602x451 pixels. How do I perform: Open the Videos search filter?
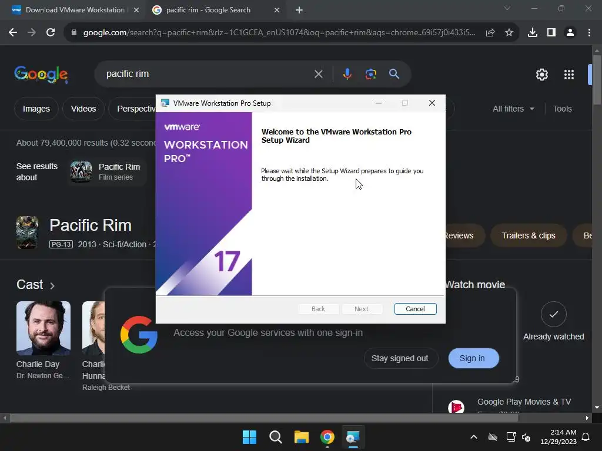click(x=83, y=109)
